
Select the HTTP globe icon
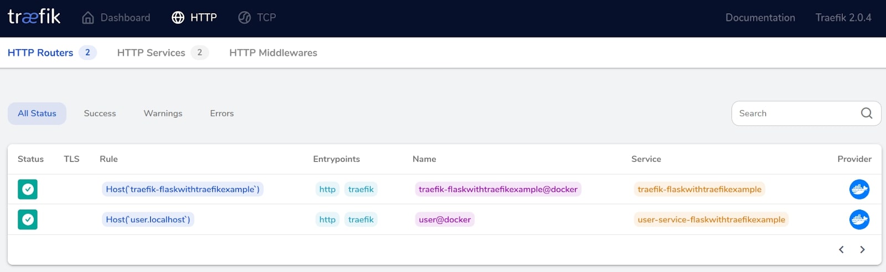click(178, 18)
